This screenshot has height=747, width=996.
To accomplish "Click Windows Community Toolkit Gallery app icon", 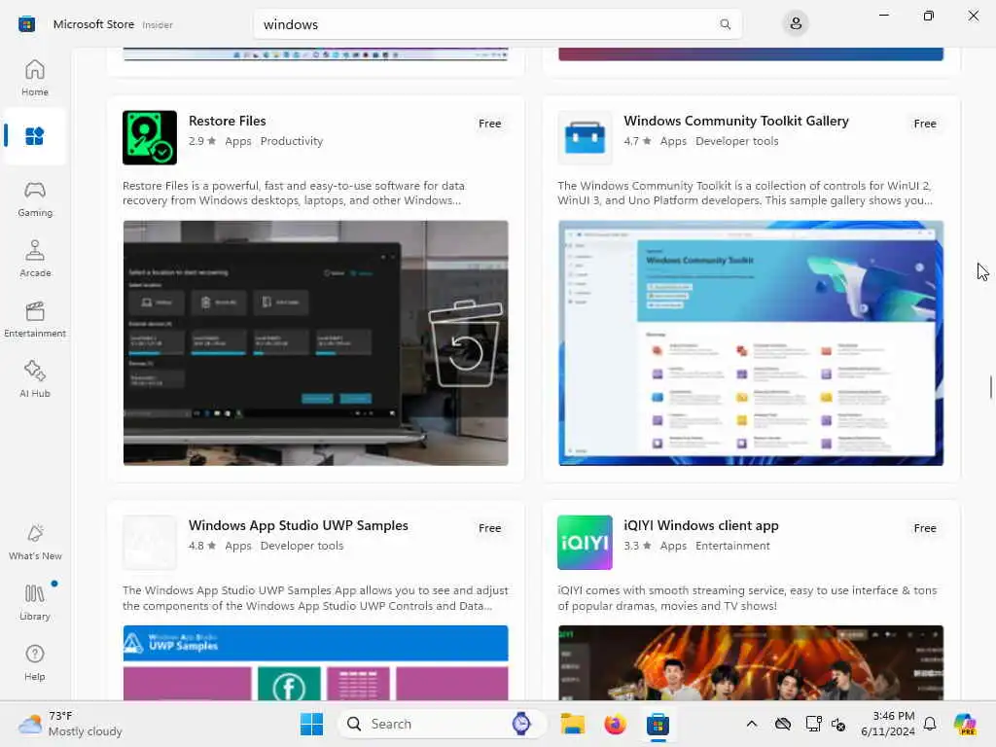I will pos(585,138).
